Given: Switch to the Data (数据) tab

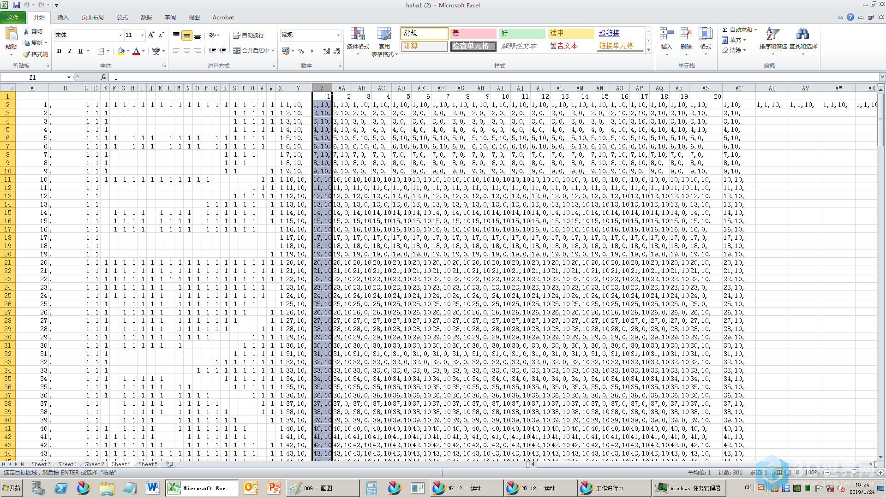Looking at the screenshot, I should 146,17.
